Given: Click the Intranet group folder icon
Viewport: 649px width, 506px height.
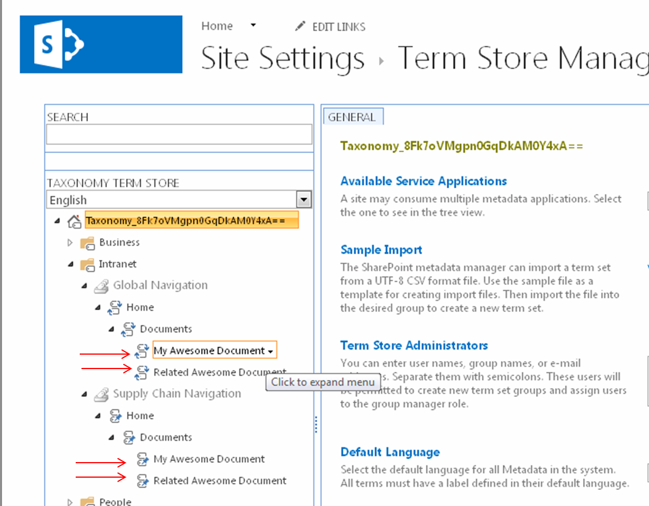Looking at the screenshot, I should click(87, 265).
